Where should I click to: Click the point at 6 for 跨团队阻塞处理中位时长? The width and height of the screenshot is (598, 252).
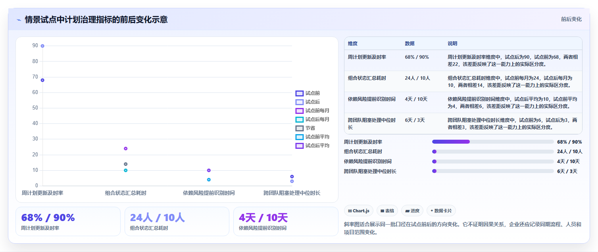pyautogui.click(x=292, y=177)
